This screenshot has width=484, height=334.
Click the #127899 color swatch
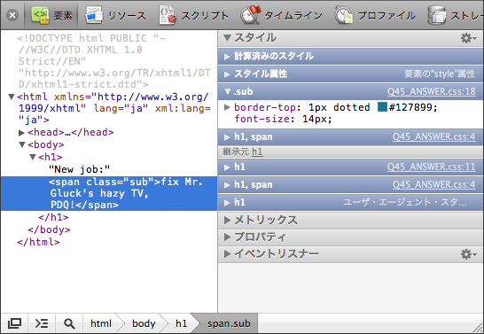382,107
